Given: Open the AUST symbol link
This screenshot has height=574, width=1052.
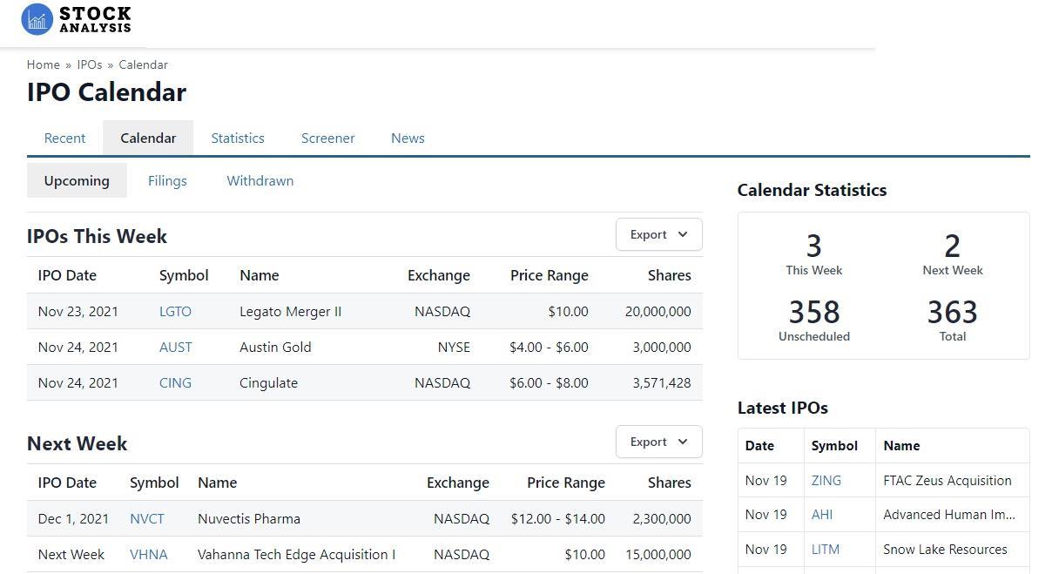Looking at the screenshot, I should coord(175,347).
